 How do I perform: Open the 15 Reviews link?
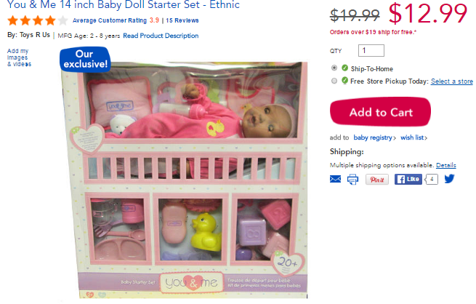tap(182, 20)
